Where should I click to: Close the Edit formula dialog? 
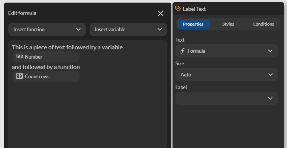click(x=161, y=13)
